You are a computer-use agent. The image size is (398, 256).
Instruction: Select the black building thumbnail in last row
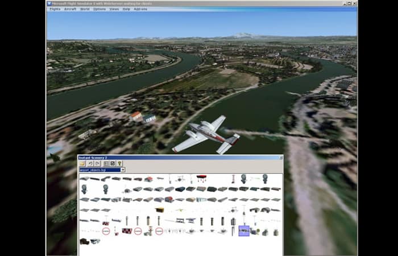(x=84, y=241)
